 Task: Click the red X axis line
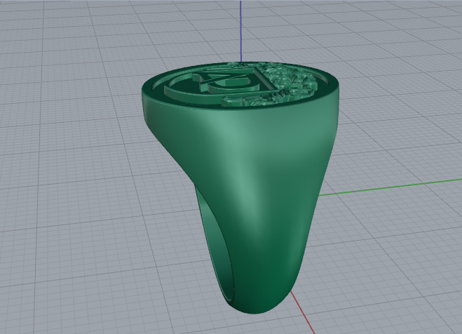tap(303, 313)
